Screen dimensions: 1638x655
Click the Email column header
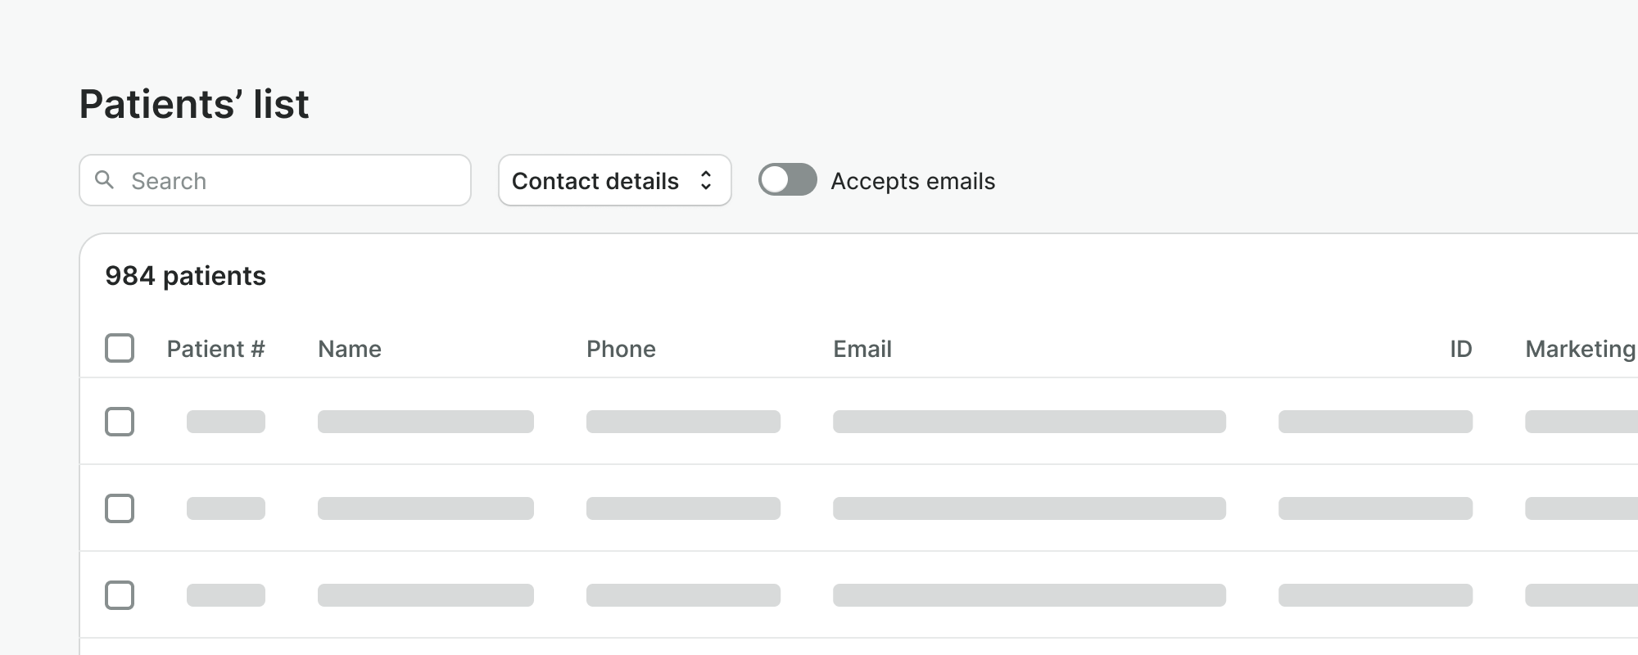tap(862, 349)
